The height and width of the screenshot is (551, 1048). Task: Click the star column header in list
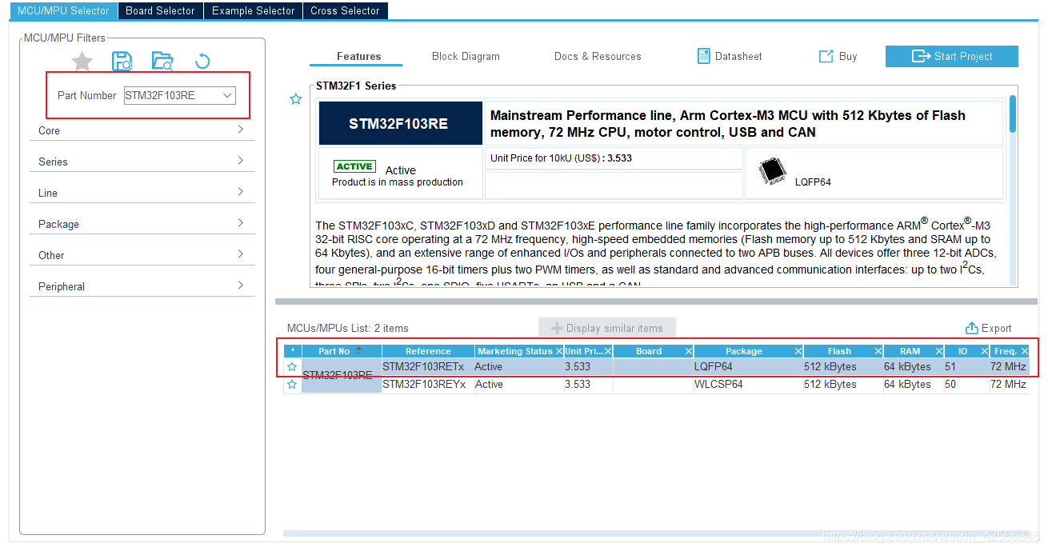[293, 351]
